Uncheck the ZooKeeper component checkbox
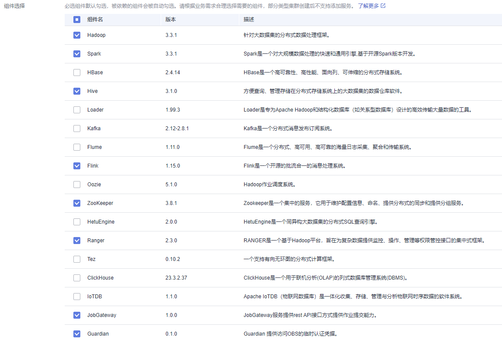 click(x=77, y=203)
